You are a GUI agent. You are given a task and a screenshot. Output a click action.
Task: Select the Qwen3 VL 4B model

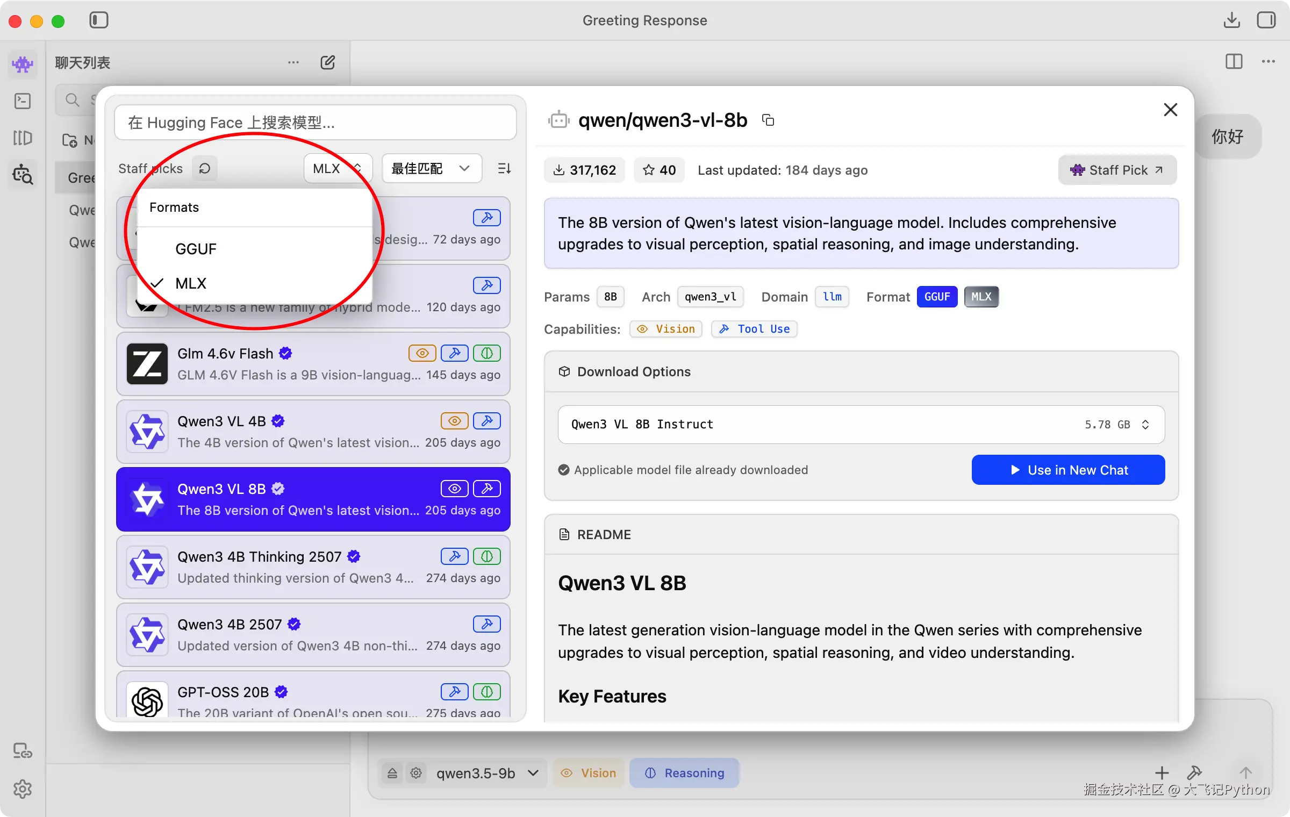point(313,432)
